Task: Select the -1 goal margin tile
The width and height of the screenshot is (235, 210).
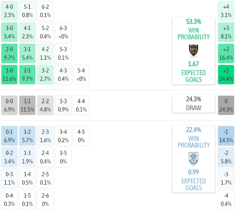Action: point(226,136)
